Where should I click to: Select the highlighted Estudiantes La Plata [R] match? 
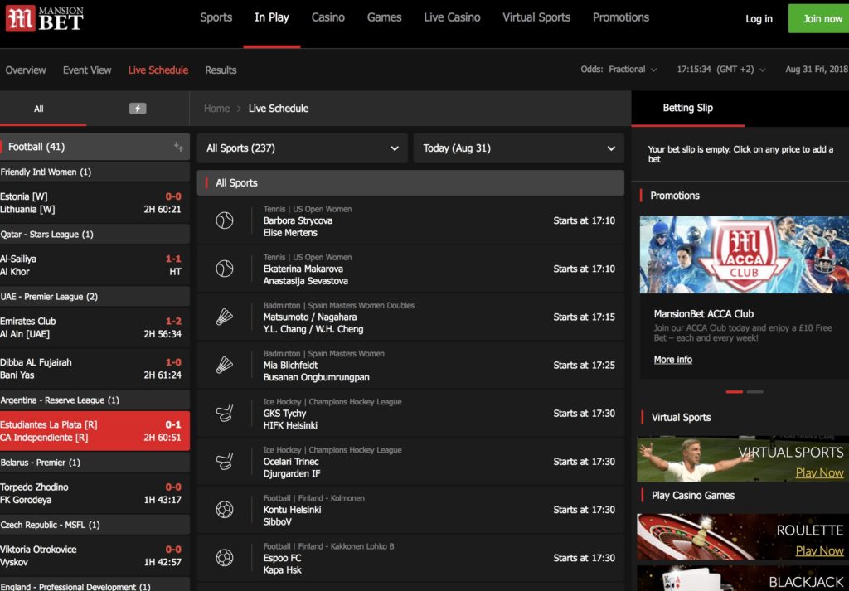point(95,431)
